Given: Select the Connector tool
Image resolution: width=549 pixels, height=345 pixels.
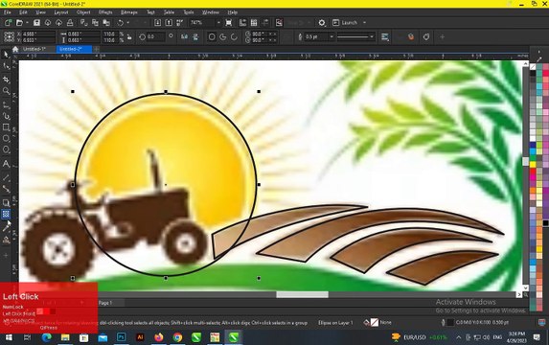Looking at the screenshot, I should tap(6, 189).
